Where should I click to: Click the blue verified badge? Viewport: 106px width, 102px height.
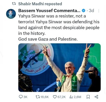[84, 11]
